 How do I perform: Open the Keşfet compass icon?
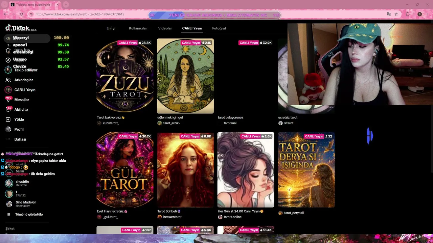8,60
